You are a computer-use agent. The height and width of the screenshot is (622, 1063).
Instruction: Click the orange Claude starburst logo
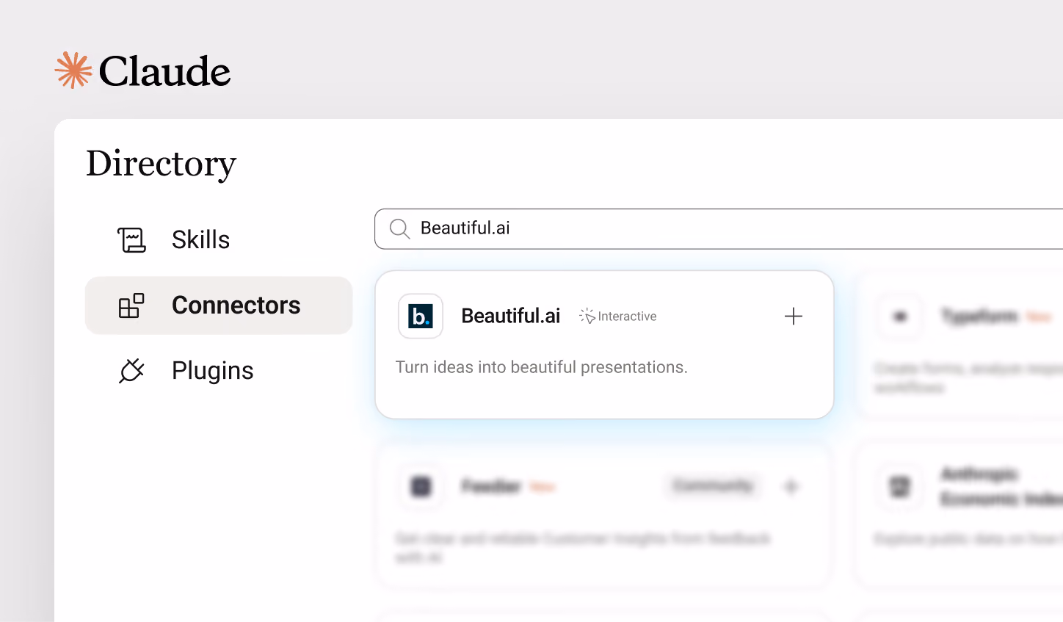(x=73, y=70)
